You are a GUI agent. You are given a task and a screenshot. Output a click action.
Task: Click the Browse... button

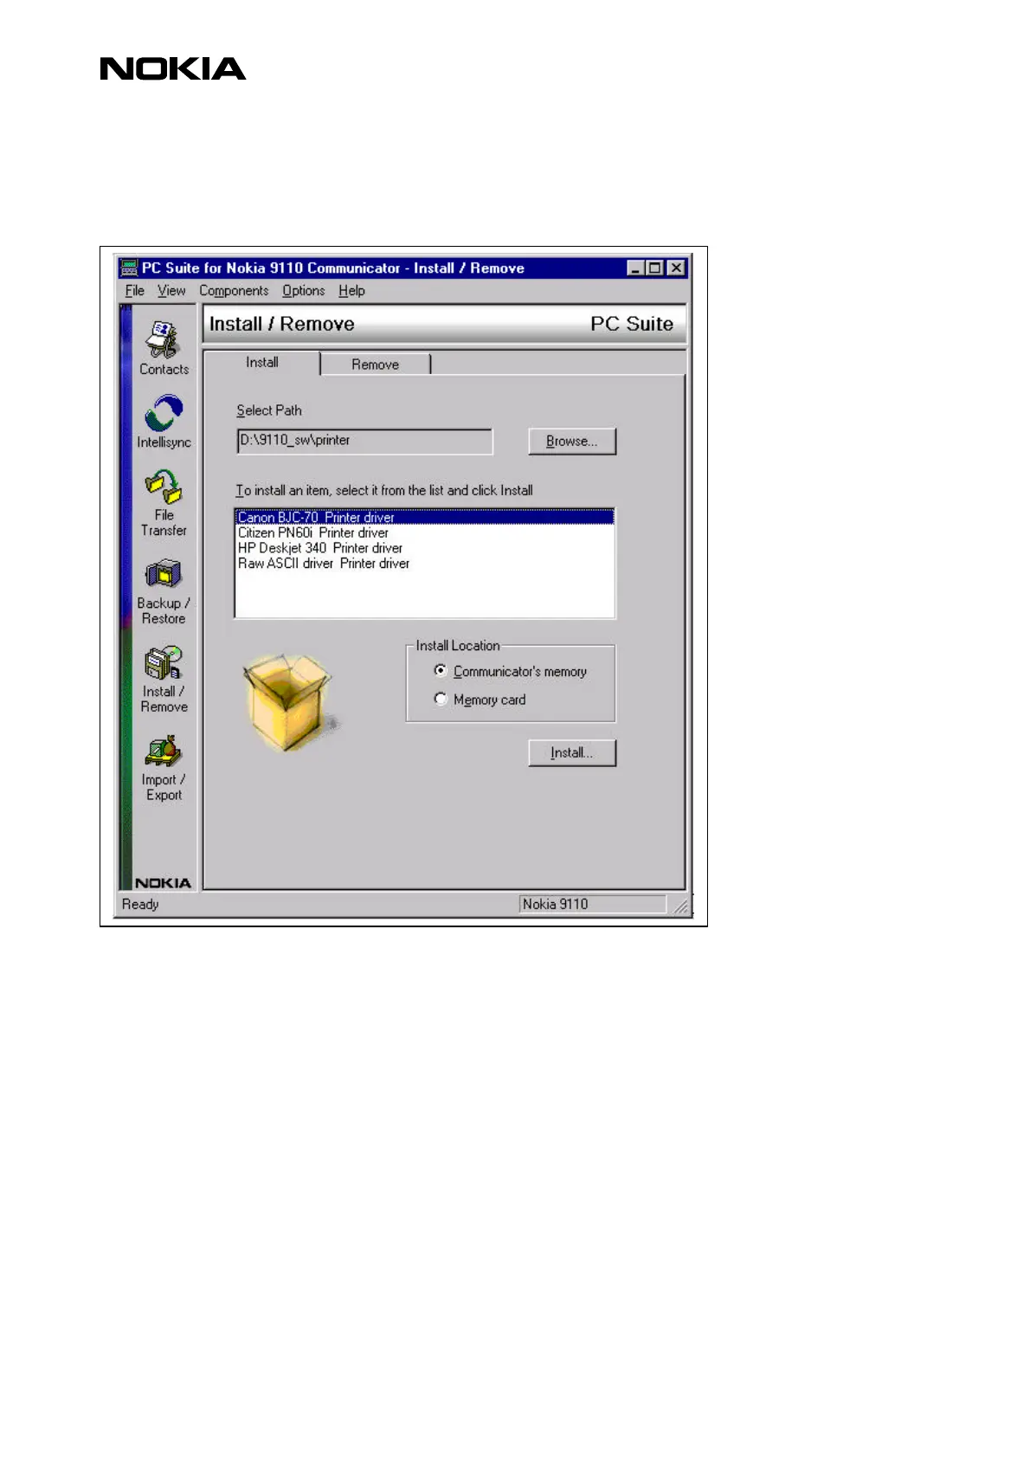(x=572, y=442)
